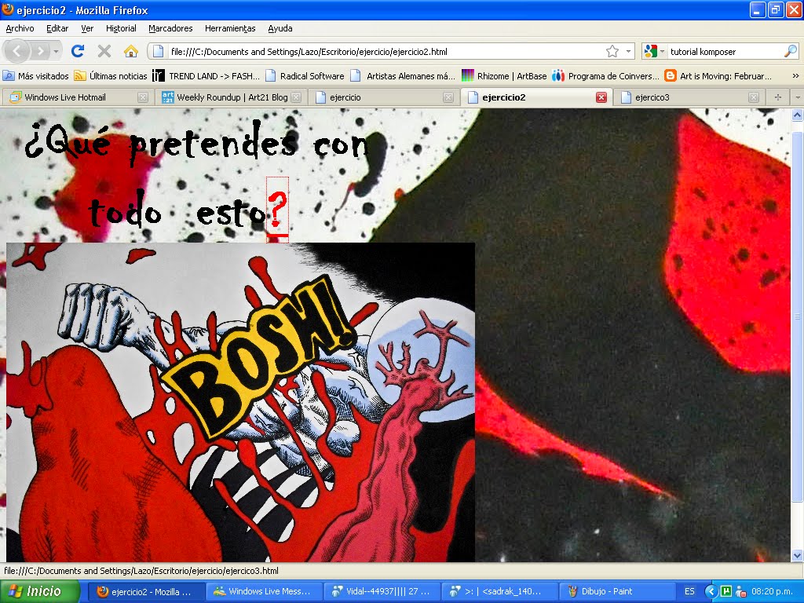Open the Inicio start menu
The image size is (804, 603).
pyautogui.click(x=40, y=591)
